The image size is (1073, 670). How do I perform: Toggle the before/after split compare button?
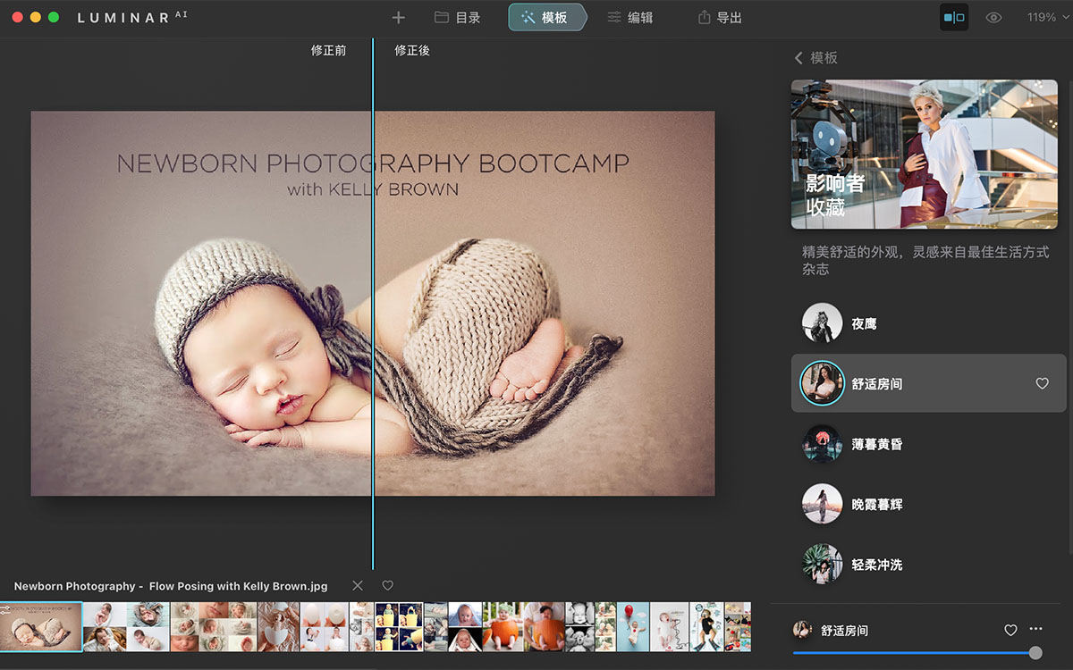954,18
